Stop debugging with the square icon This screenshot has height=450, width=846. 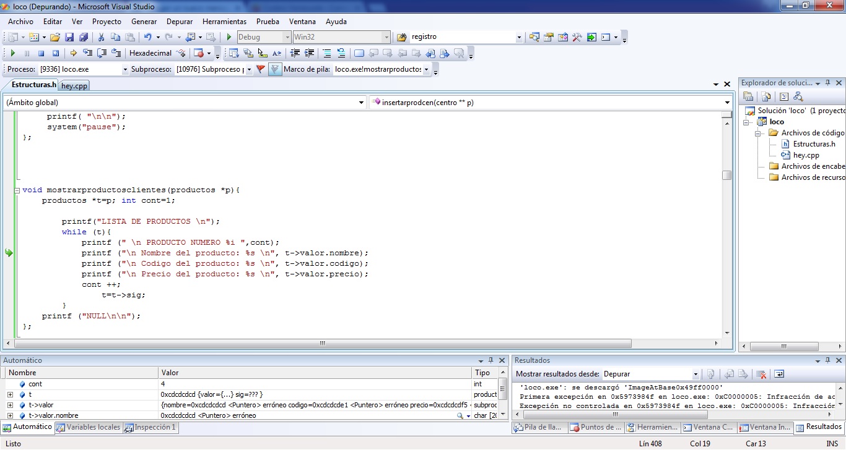(41, 53)
